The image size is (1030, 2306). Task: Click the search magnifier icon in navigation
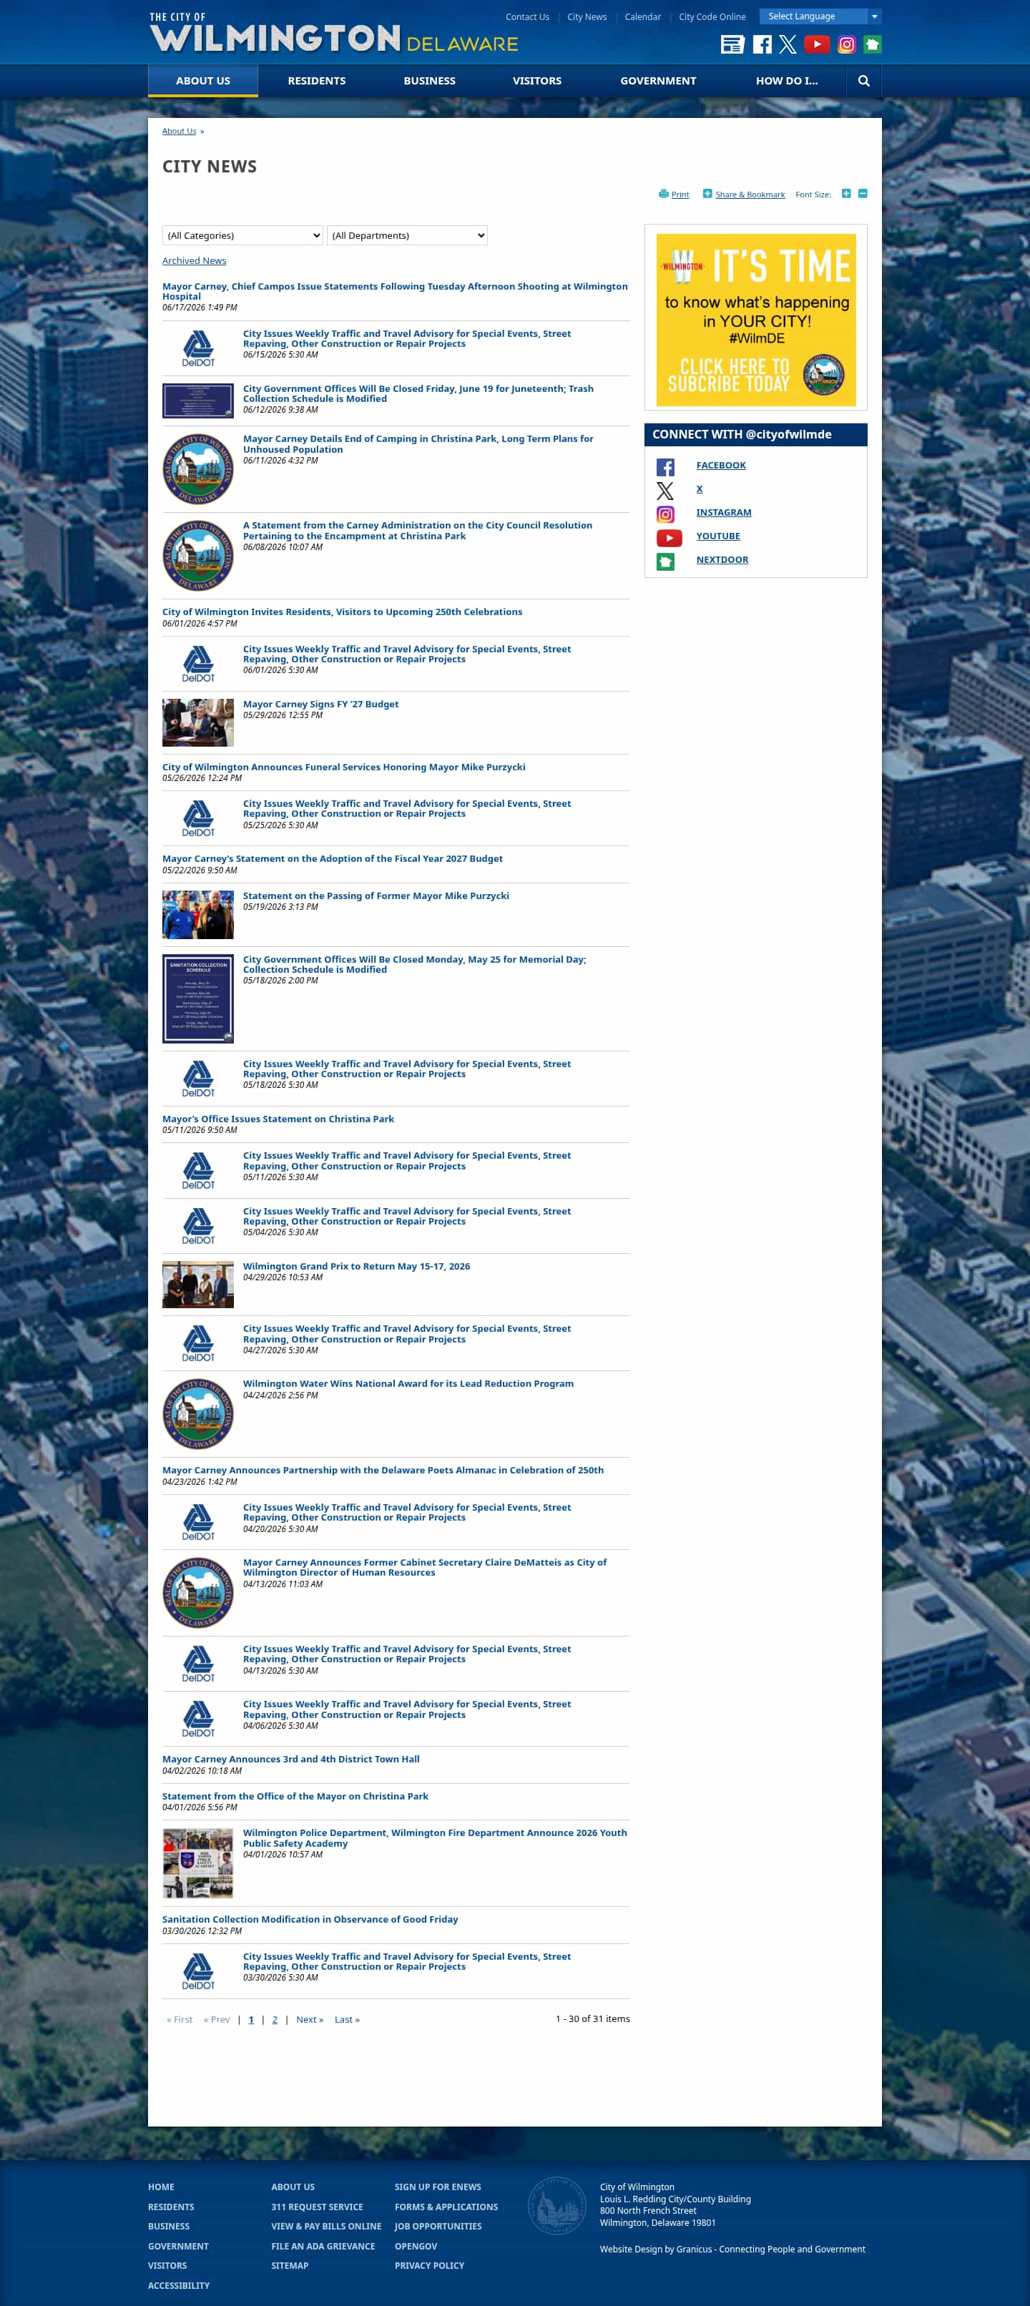(863, 81)
